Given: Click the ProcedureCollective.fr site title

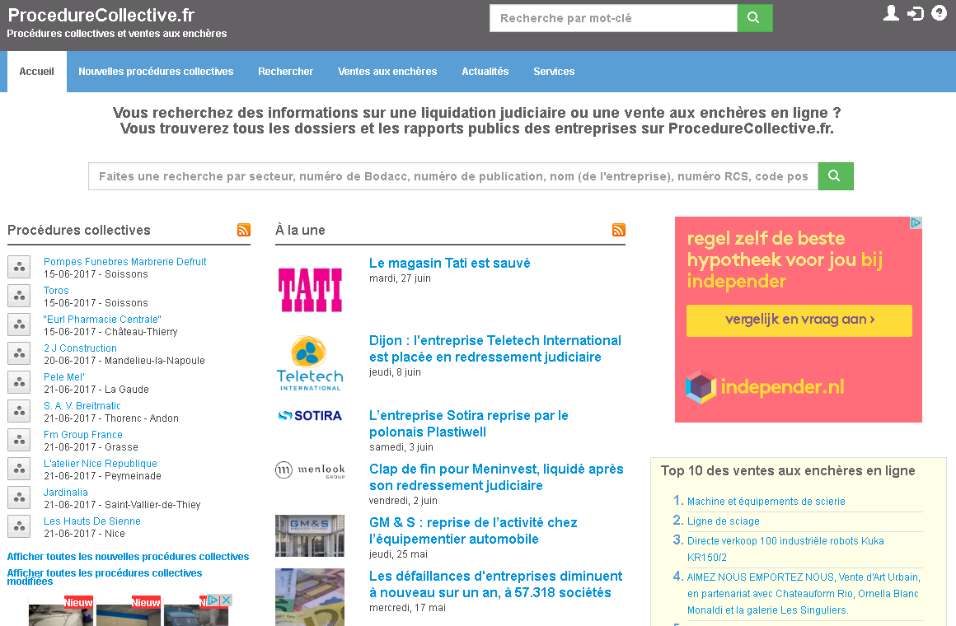Looking at the screenshot, I should [x=101, y=15].
